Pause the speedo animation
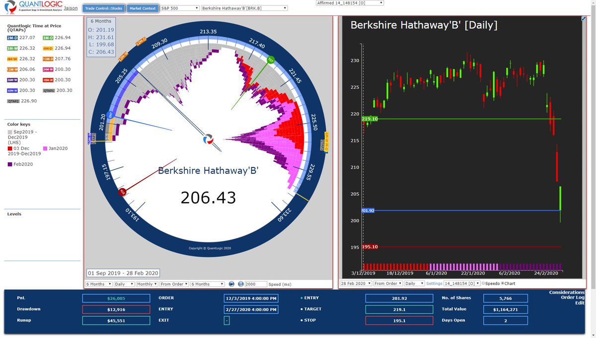 (x=240, y=284)
